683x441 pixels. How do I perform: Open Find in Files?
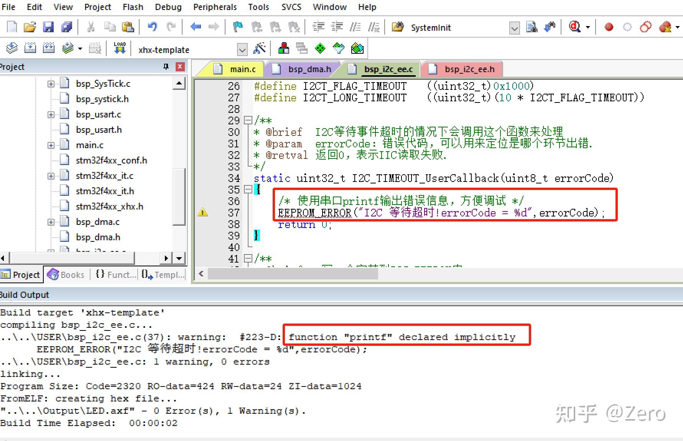[532, 27]
